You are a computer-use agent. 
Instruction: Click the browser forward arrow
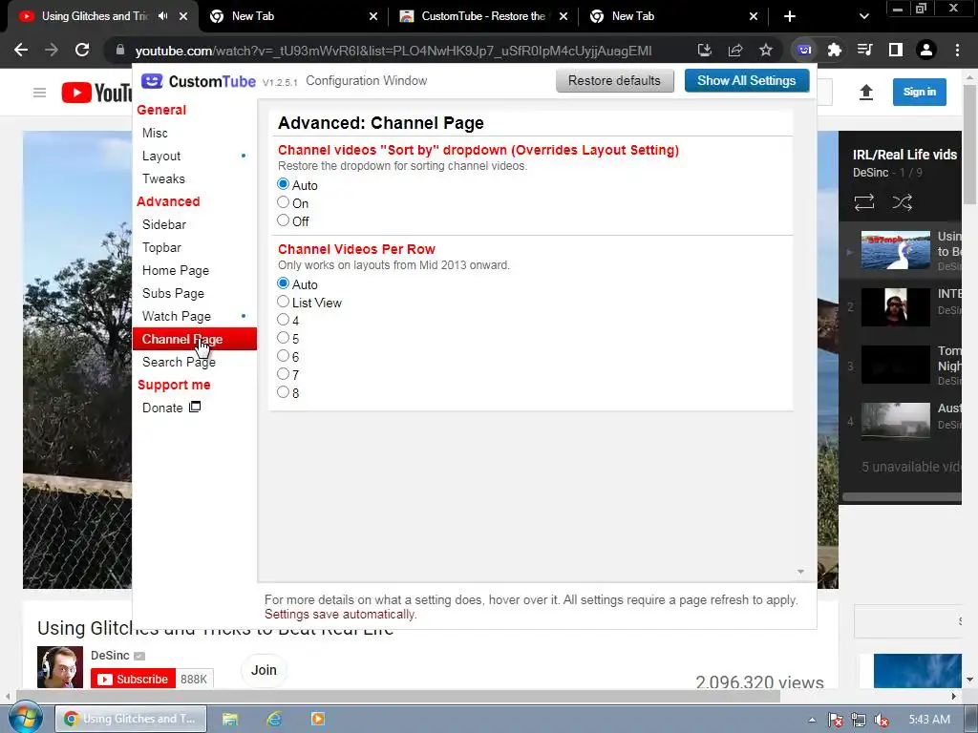[52, 50]
